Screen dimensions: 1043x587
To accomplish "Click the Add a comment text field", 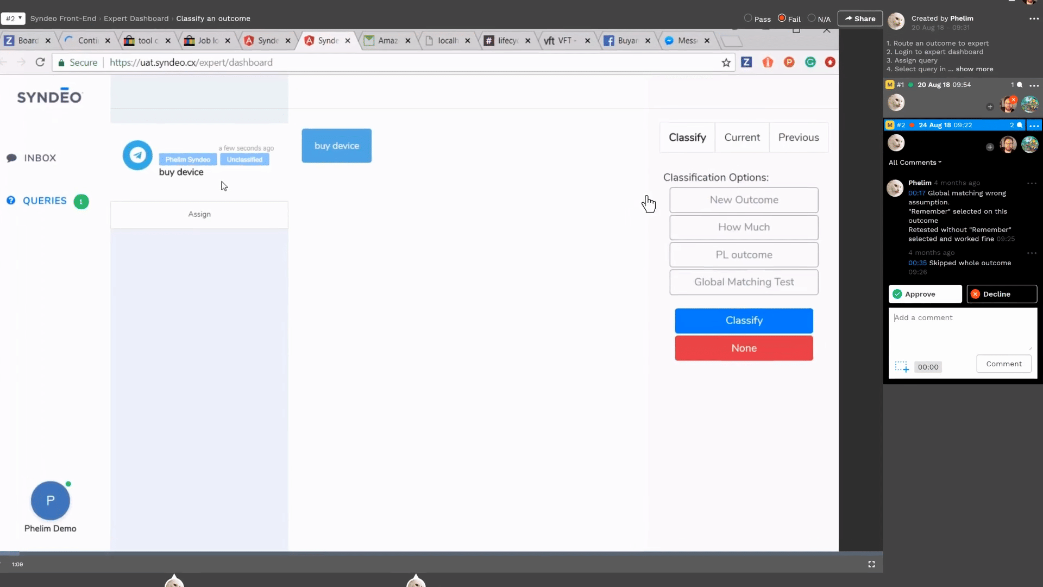I will 962,329.
